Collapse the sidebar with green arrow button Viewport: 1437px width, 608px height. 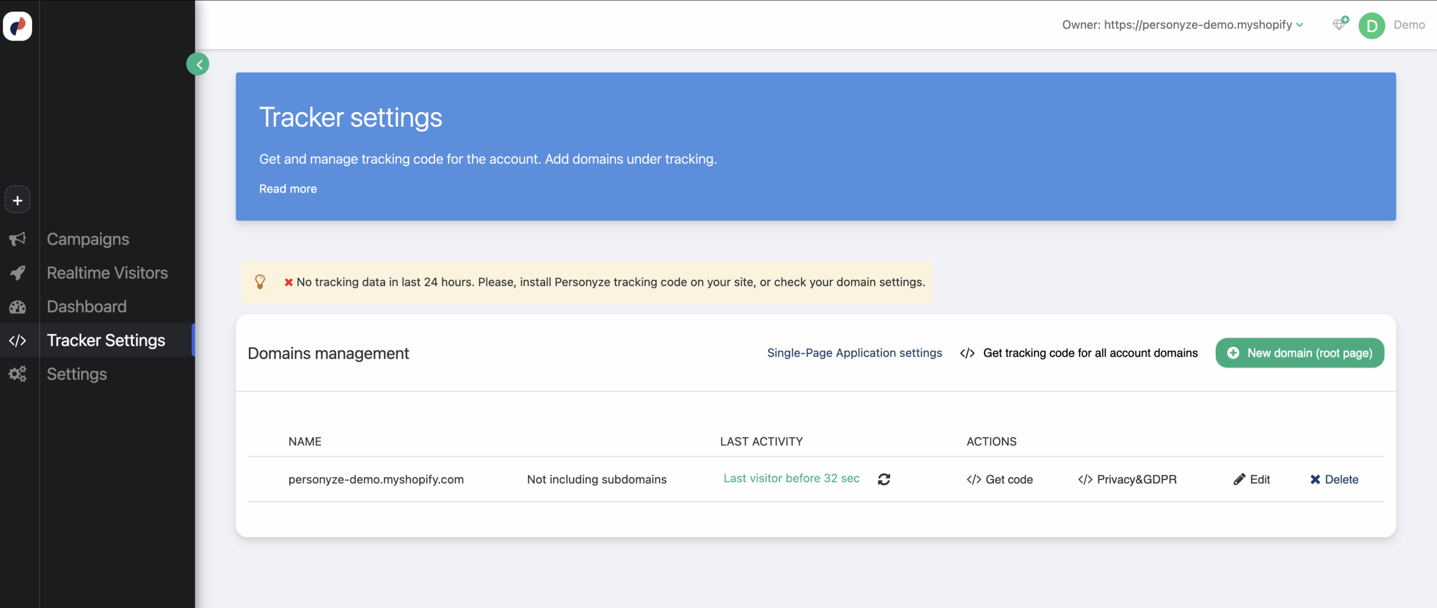pos(198,65)
